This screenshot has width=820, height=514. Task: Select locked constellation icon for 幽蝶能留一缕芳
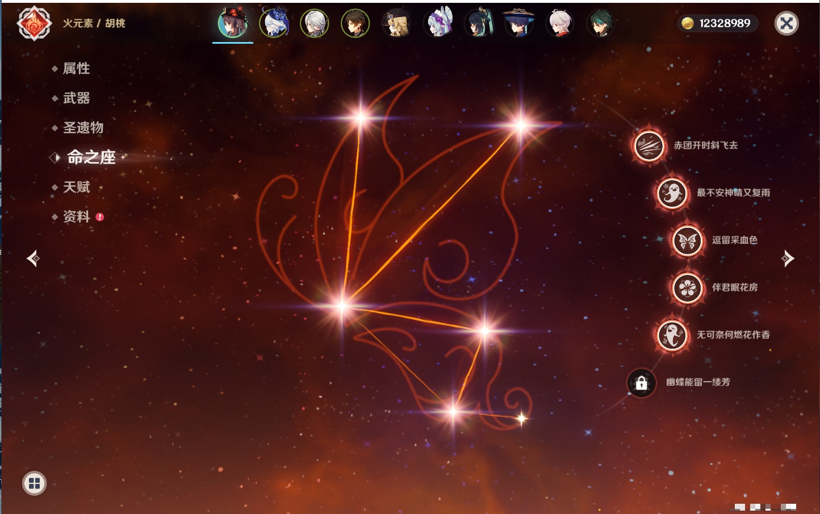point(642,383)
